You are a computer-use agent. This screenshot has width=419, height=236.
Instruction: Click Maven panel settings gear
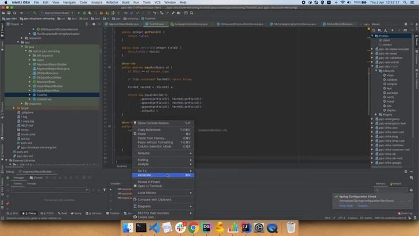tap(406, 24)
